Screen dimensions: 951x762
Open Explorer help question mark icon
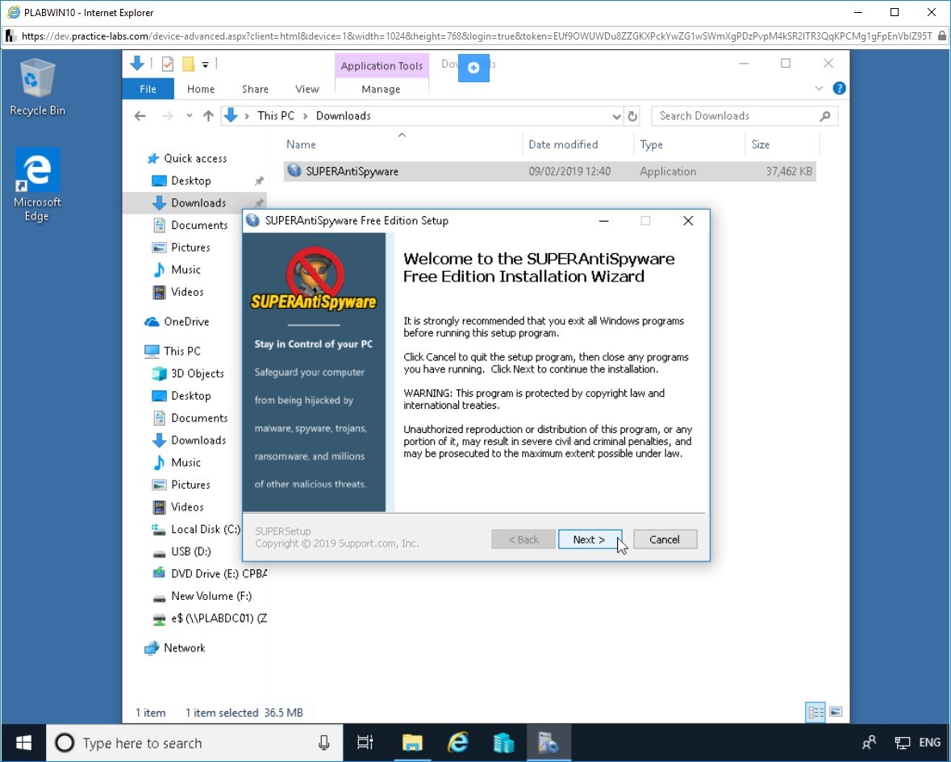point(840,89)
